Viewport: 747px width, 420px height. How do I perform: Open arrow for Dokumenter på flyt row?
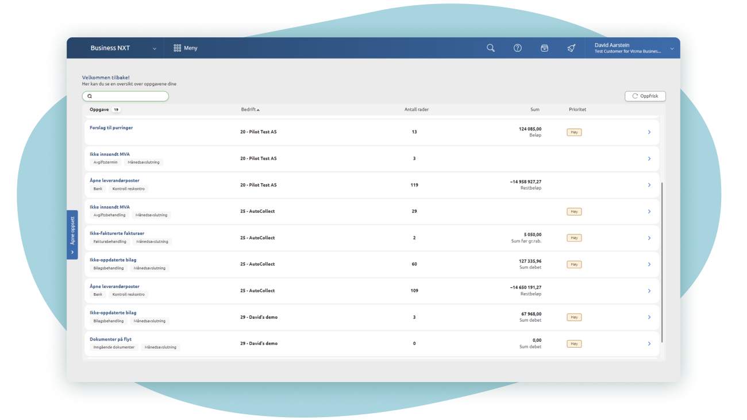pyautogui.click(x=649, y=344)
